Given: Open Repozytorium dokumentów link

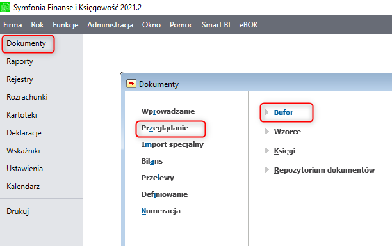Looking at the screenshot, I should pyautogui.click(x=324, y=170).
